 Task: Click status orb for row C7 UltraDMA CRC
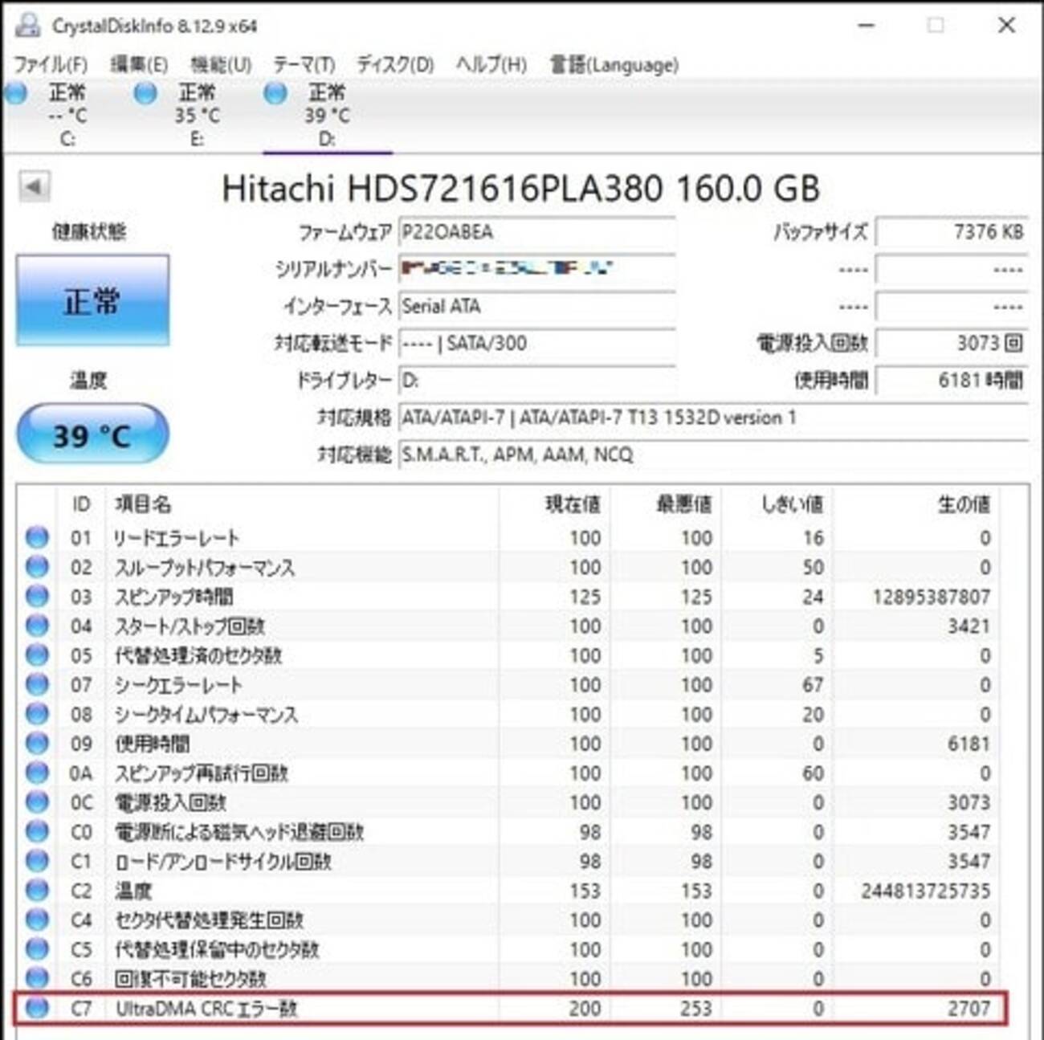(37, 1008)
